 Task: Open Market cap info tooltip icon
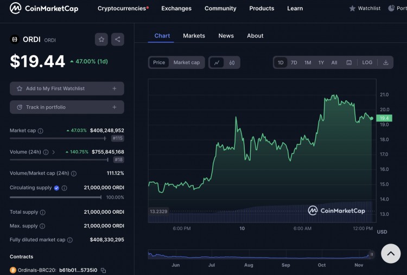pos(41,131)
